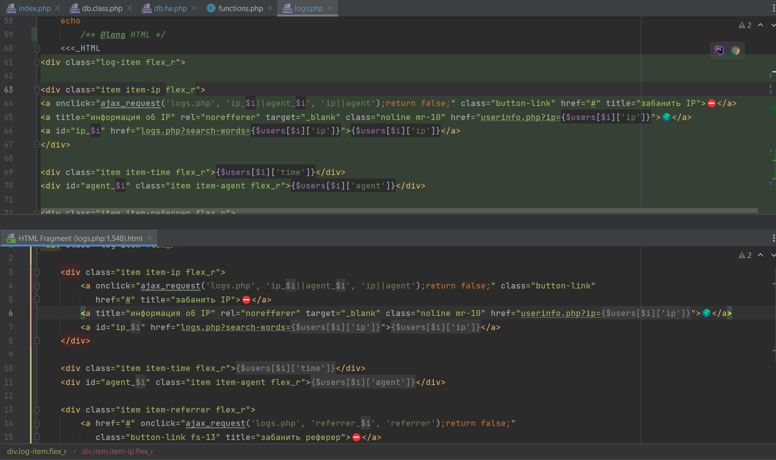Viewport: 776px width, 460px height.
Task: Collapse item-ip div at fragment line 3
Action: click(x=37, y=272)
